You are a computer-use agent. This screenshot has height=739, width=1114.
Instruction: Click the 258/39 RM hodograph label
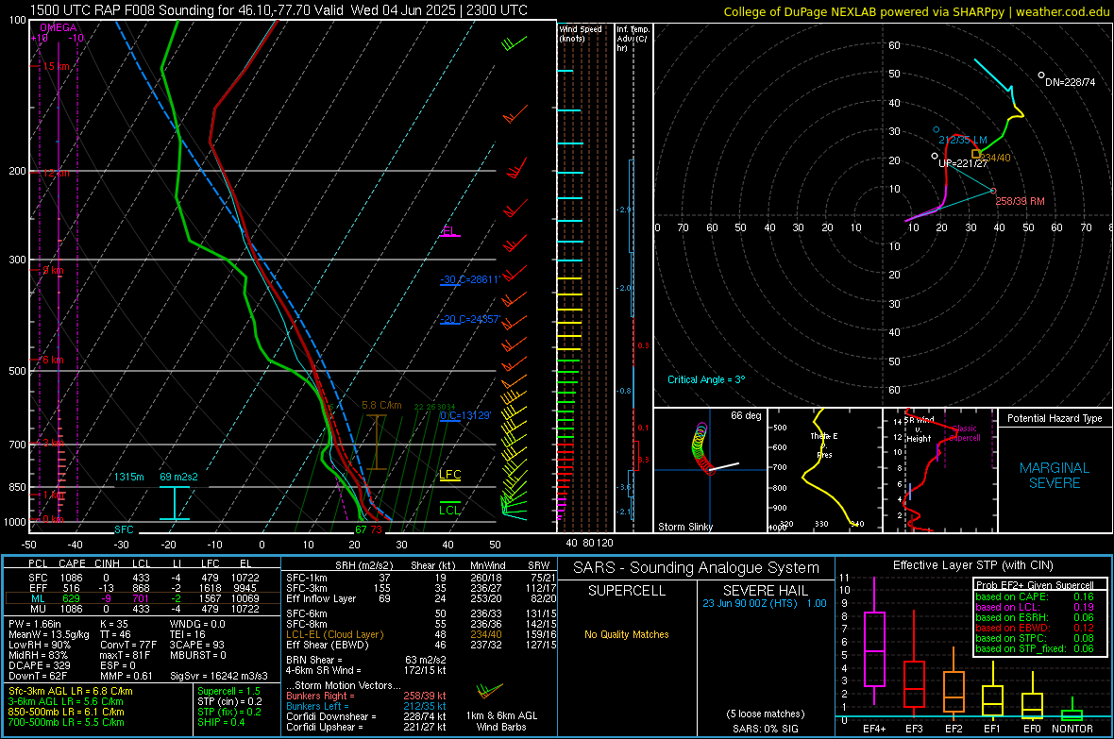[x=1020, y=201]
